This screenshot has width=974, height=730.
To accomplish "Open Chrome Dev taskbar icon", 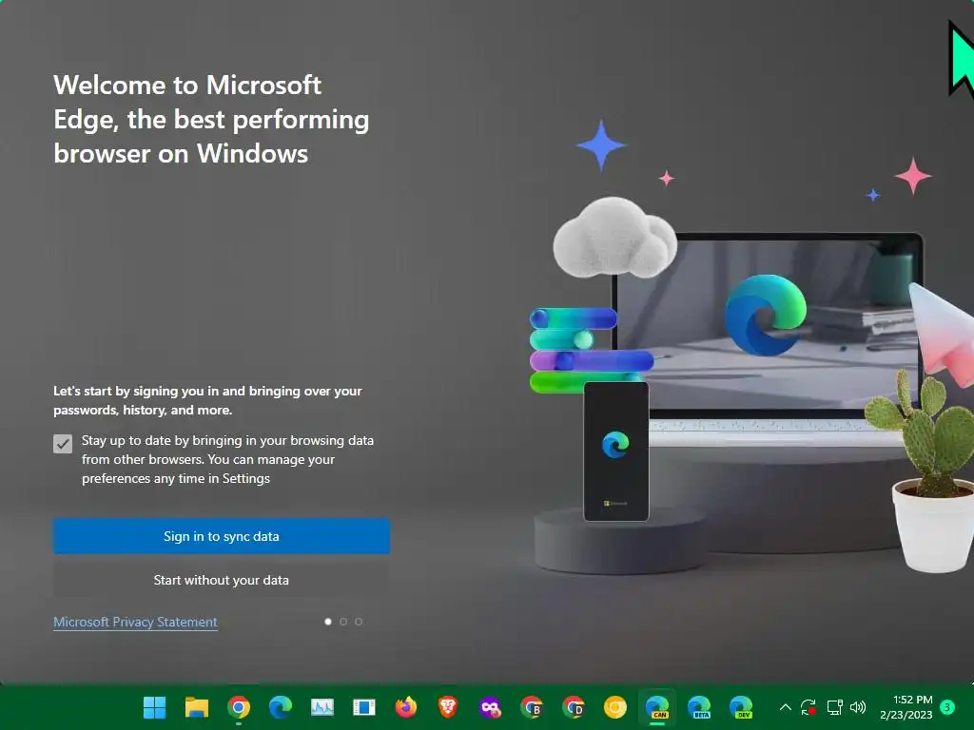I will coord(574,707).
